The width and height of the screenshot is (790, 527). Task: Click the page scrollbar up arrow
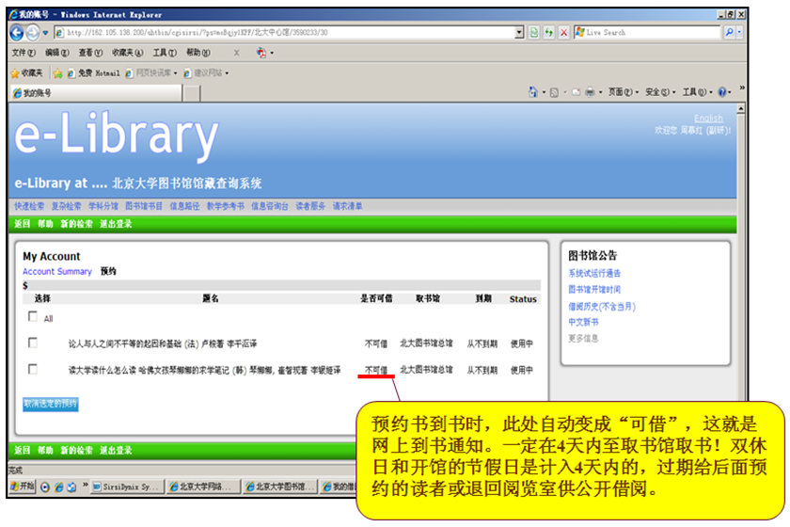pyautogui.click(x=741, y=108)
